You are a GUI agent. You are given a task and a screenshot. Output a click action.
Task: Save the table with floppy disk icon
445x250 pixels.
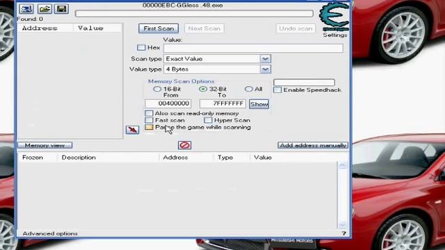pos(62,9)
